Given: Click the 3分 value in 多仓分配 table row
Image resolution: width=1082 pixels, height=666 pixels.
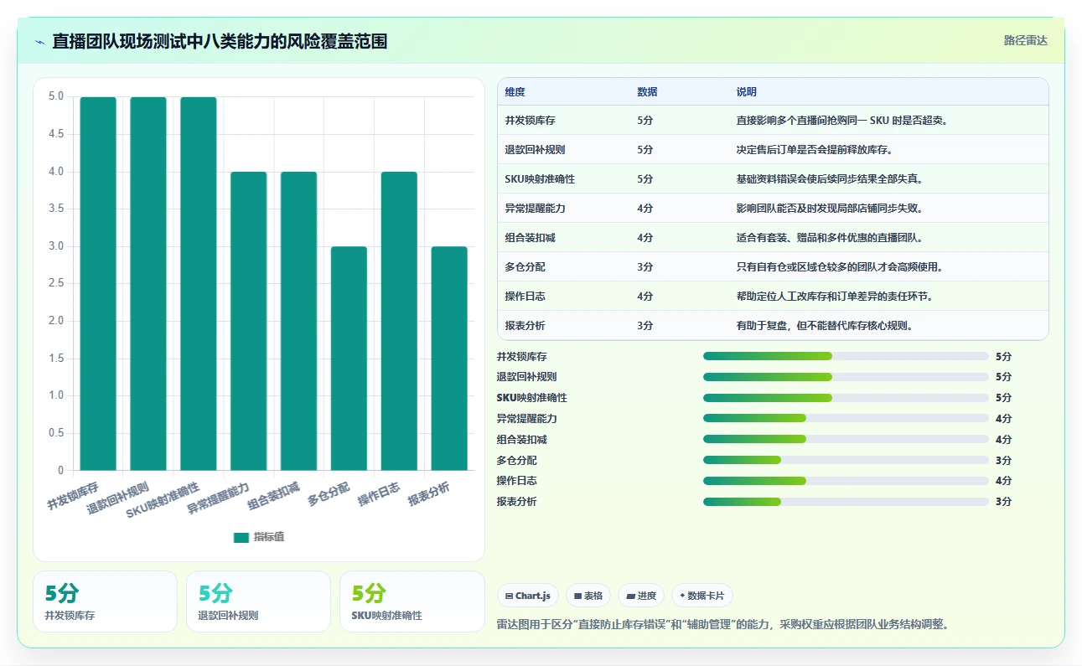Looking at the screenshot, I should click(x=645, y=267).
